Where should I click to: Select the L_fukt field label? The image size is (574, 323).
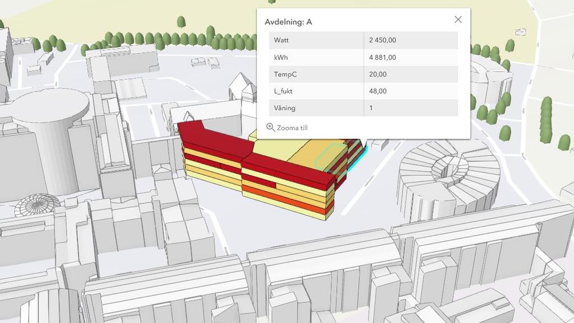[283, 91]
